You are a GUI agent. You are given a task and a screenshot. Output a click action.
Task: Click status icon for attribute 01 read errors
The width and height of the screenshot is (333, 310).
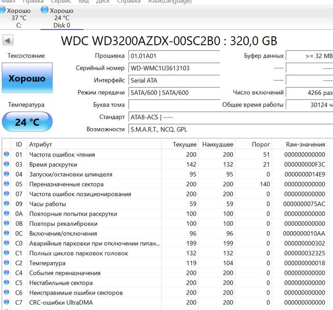coord(7,154)
